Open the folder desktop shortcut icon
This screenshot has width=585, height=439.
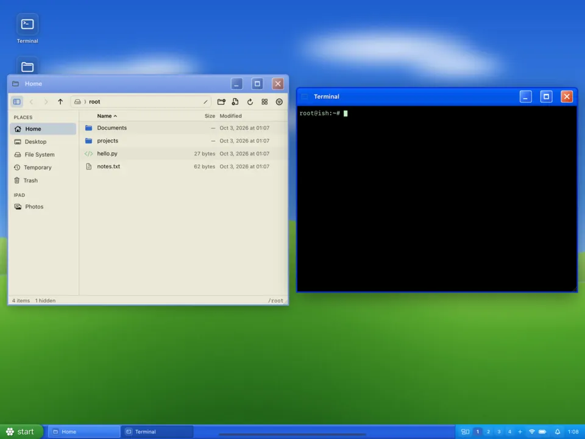pyautogui.click(x=27, y=66)
